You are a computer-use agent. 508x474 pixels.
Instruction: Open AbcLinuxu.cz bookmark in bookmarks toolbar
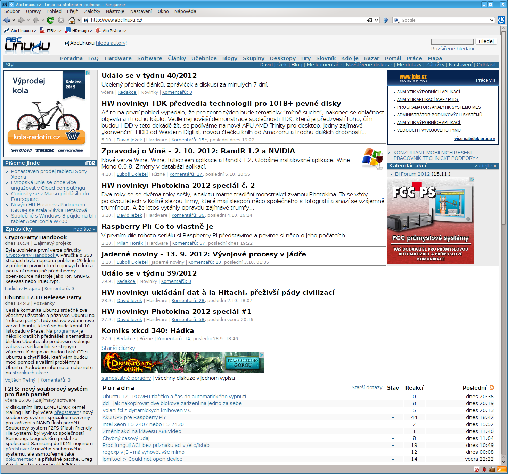pos(20,31)
